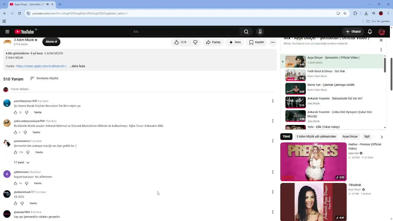Screen dimensions: 393x221
Task: Open more actions menu beside Kaydet
Action: [x=273, y=42]
